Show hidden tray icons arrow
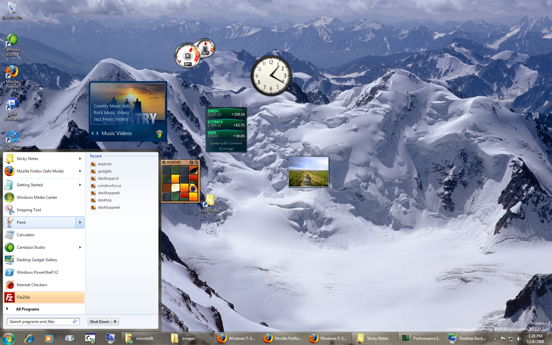552x345 pixels. 495,338
